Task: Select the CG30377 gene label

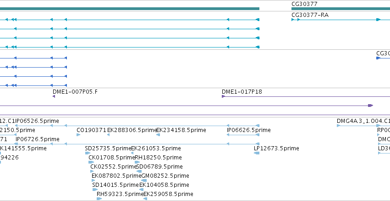Action: [x=304, y=4]
